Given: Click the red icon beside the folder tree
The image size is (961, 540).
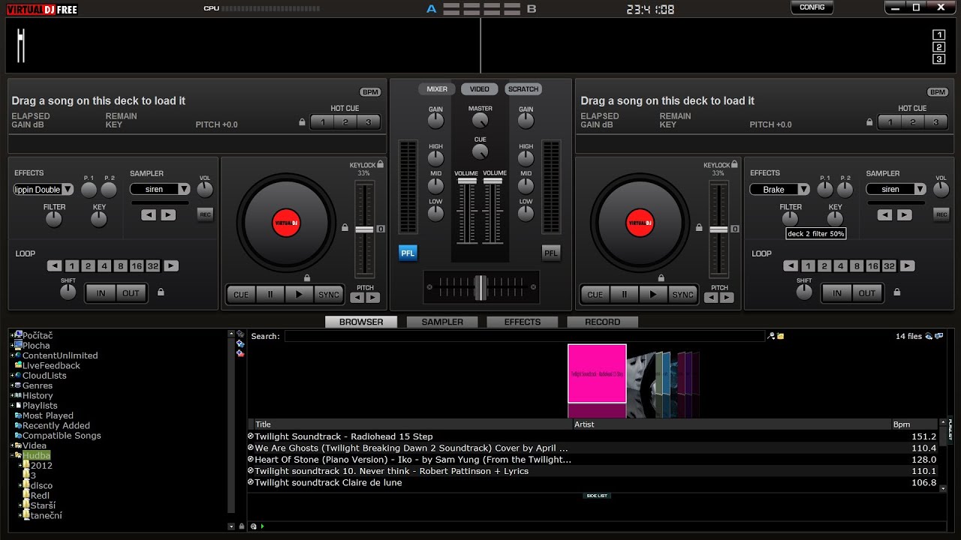Looking at the screenshot, I should [240, 353].
